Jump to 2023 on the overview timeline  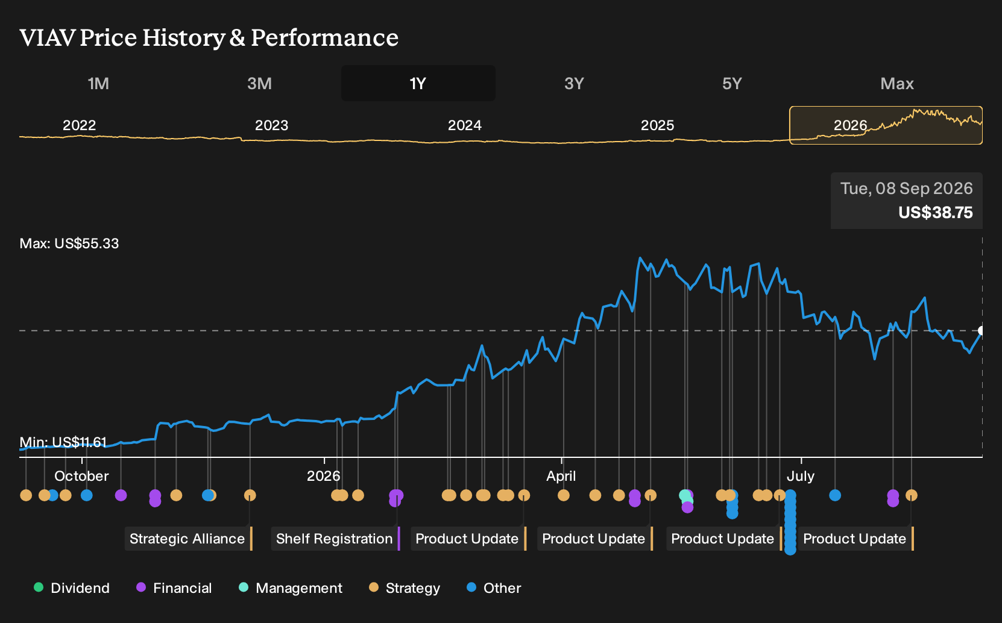click(x=272, y=125)
